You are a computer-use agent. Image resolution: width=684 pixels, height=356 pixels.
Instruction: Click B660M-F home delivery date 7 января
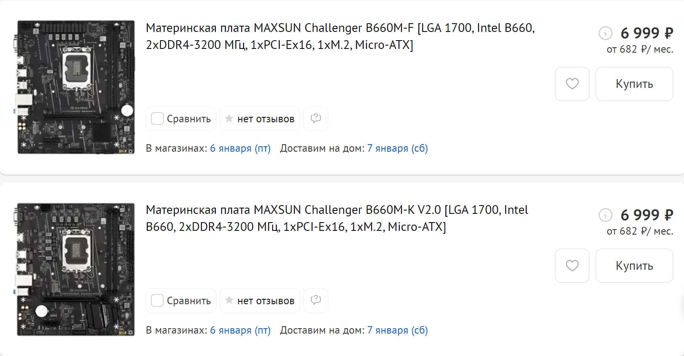(x=397, y=148)
